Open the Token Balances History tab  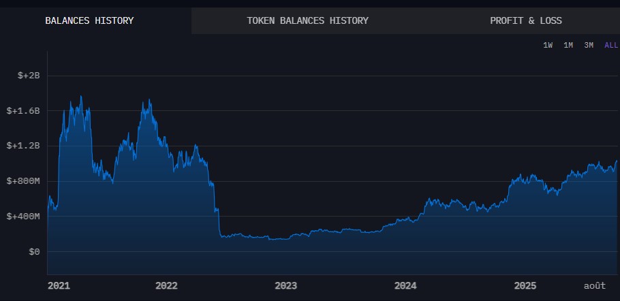[x=307, y=20]
